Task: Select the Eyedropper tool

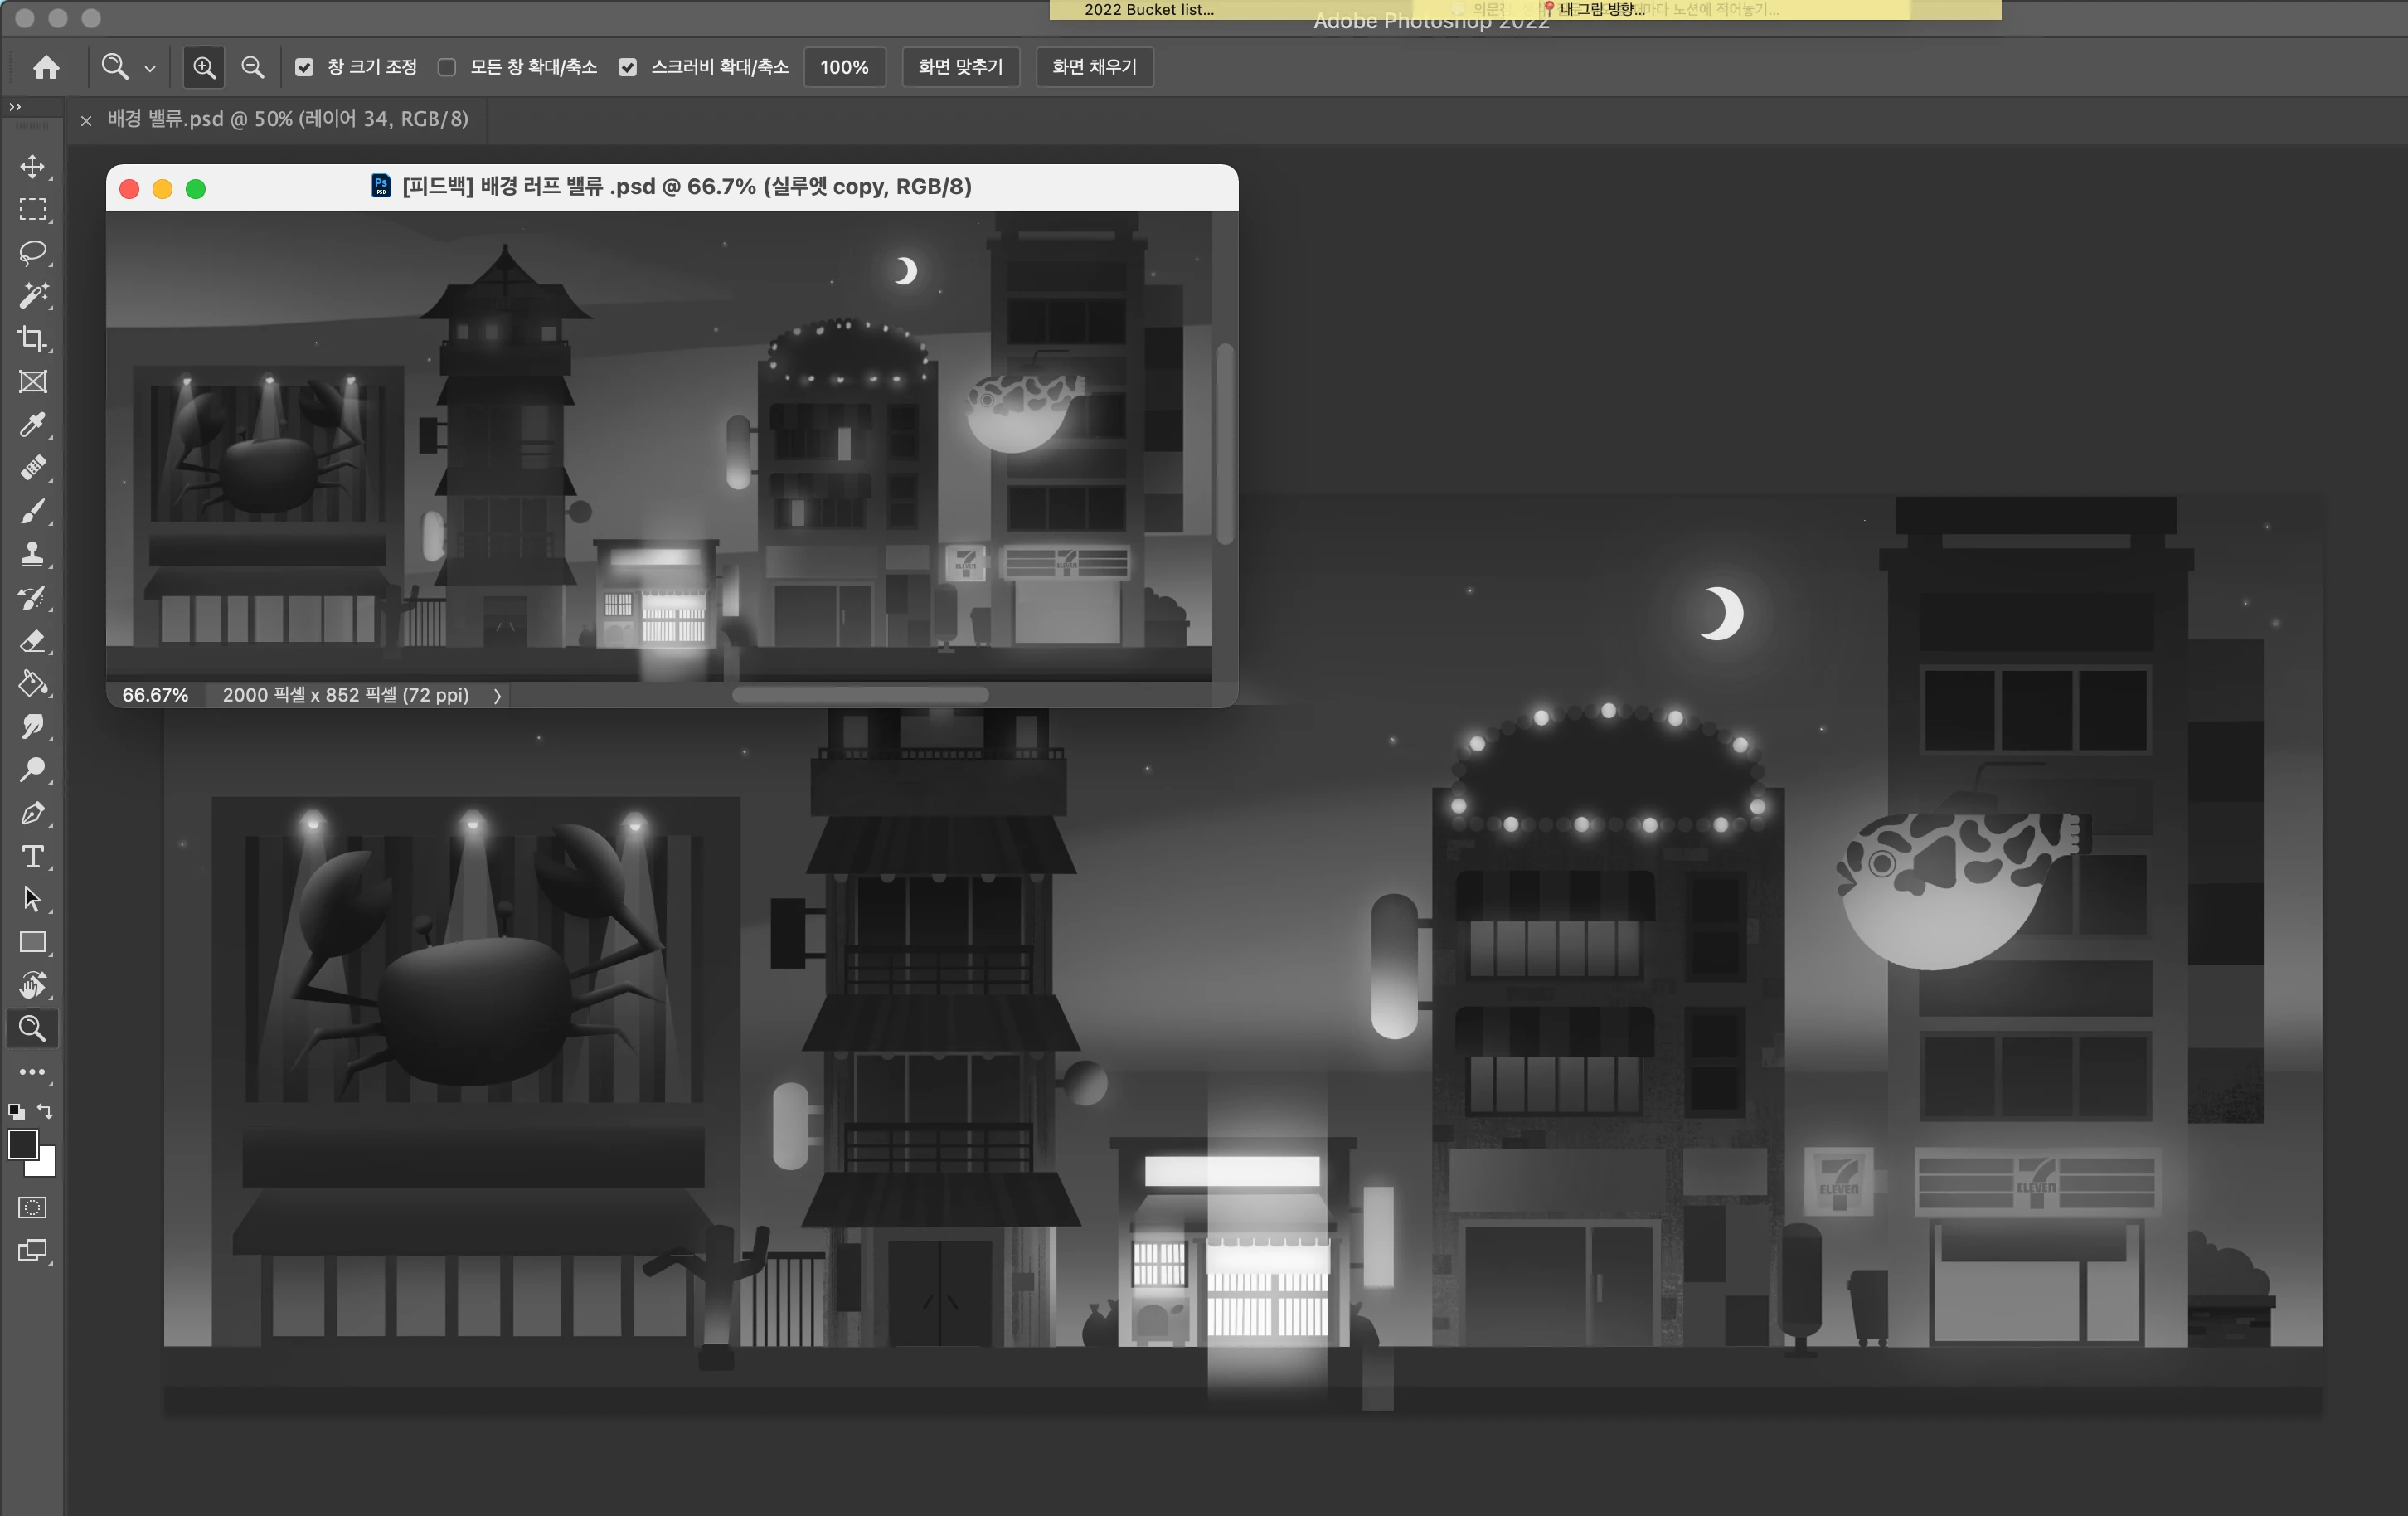Action: pos(32,424)
